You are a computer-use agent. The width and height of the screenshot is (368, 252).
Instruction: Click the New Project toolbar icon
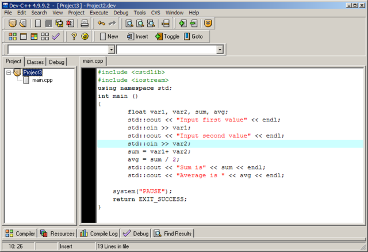(x=13, y=23)
